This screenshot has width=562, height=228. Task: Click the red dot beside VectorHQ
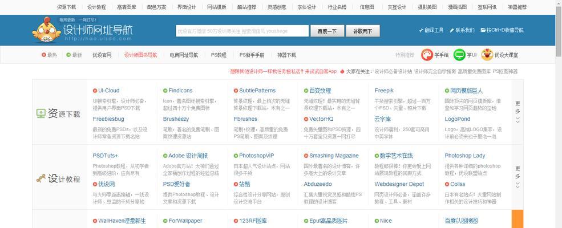306,119
